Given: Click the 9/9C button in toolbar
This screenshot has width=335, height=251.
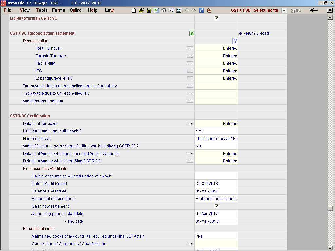Looking at the screenshot, I should click(296, 10).
